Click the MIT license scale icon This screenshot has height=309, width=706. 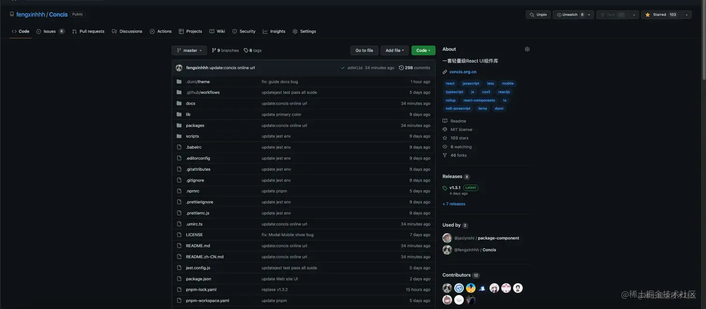tap(445, 129)
